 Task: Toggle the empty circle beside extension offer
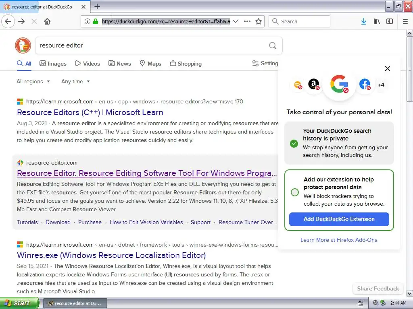[x=295, y=192]
